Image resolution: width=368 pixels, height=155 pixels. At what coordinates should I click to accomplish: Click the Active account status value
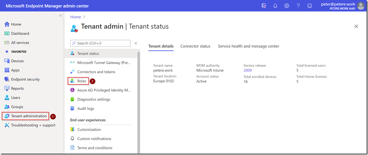[x=202, y=81]
